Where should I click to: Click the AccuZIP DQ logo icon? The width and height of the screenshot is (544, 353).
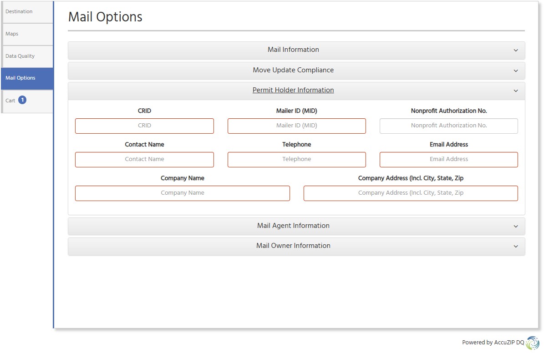(532, 343)
